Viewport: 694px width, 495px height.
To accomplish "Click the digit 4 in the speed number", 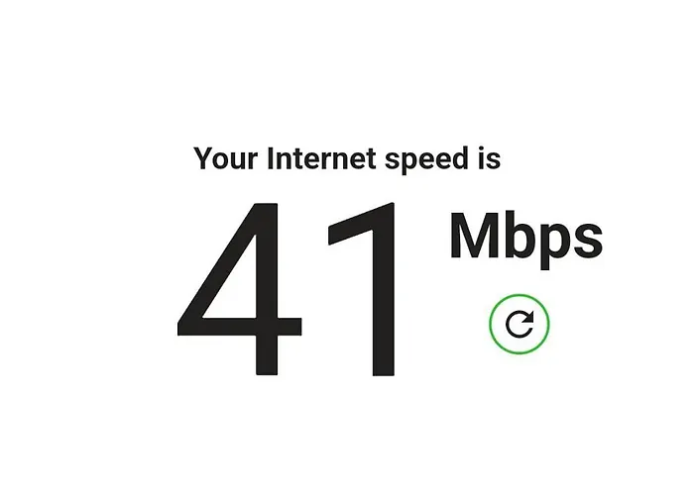I will (240, 289).
